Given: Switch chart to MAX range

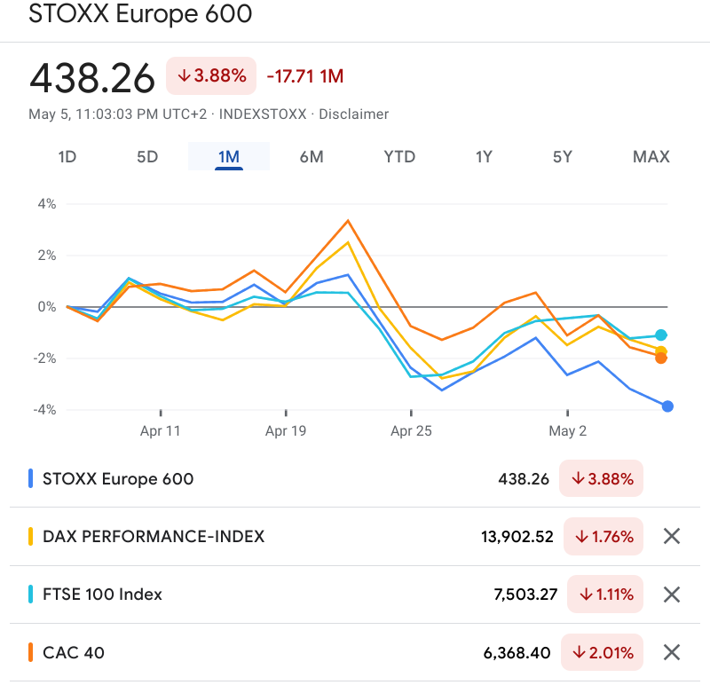Looking at the screenshot, I should click(x=651, y=157).
